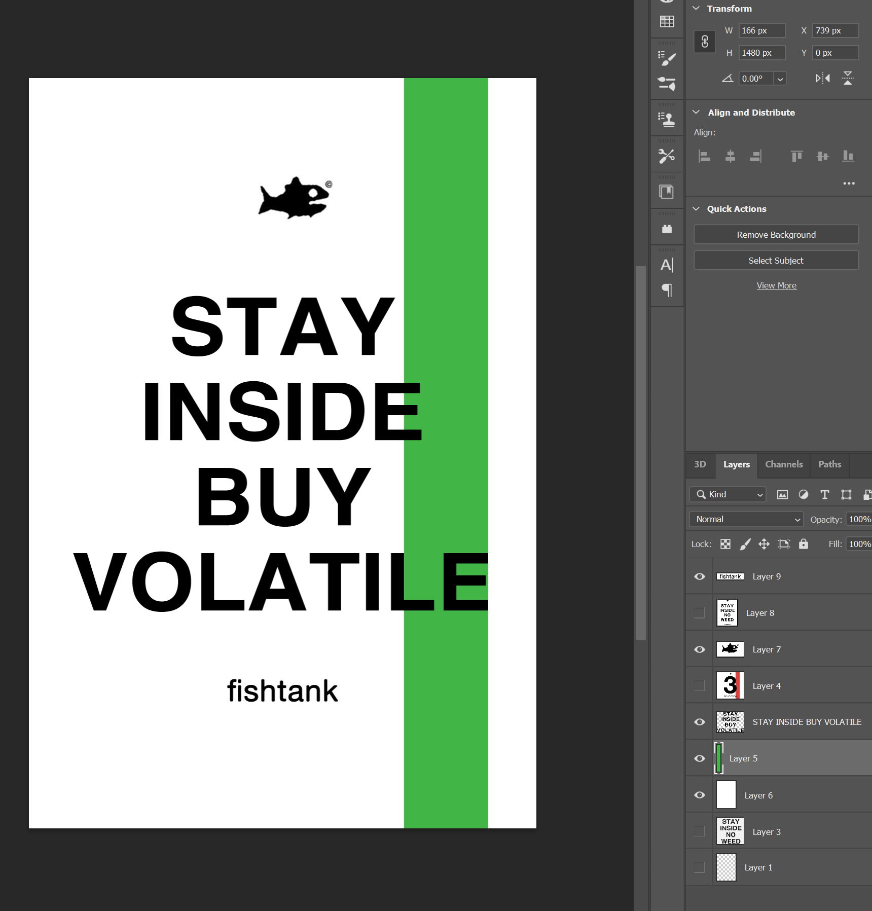
Task: Click the flip vertical icon
Action: point(848,78)
